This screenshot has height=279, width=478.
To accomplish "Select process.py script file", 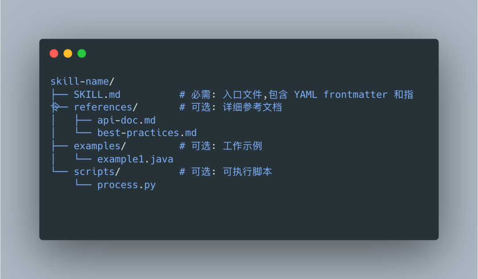I will click(x=127, y=185).
